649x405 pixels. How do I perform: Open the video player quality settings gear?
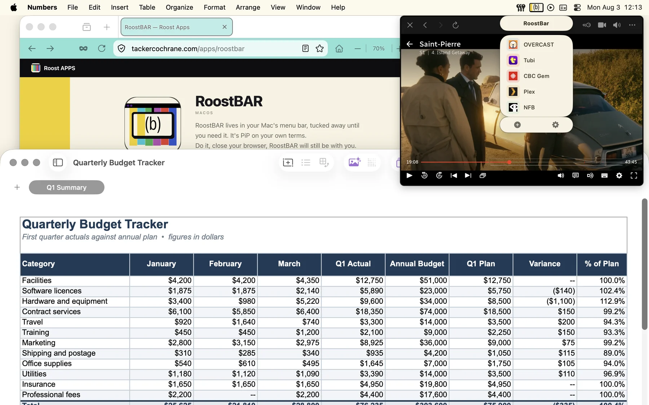[x=619, y=175]
